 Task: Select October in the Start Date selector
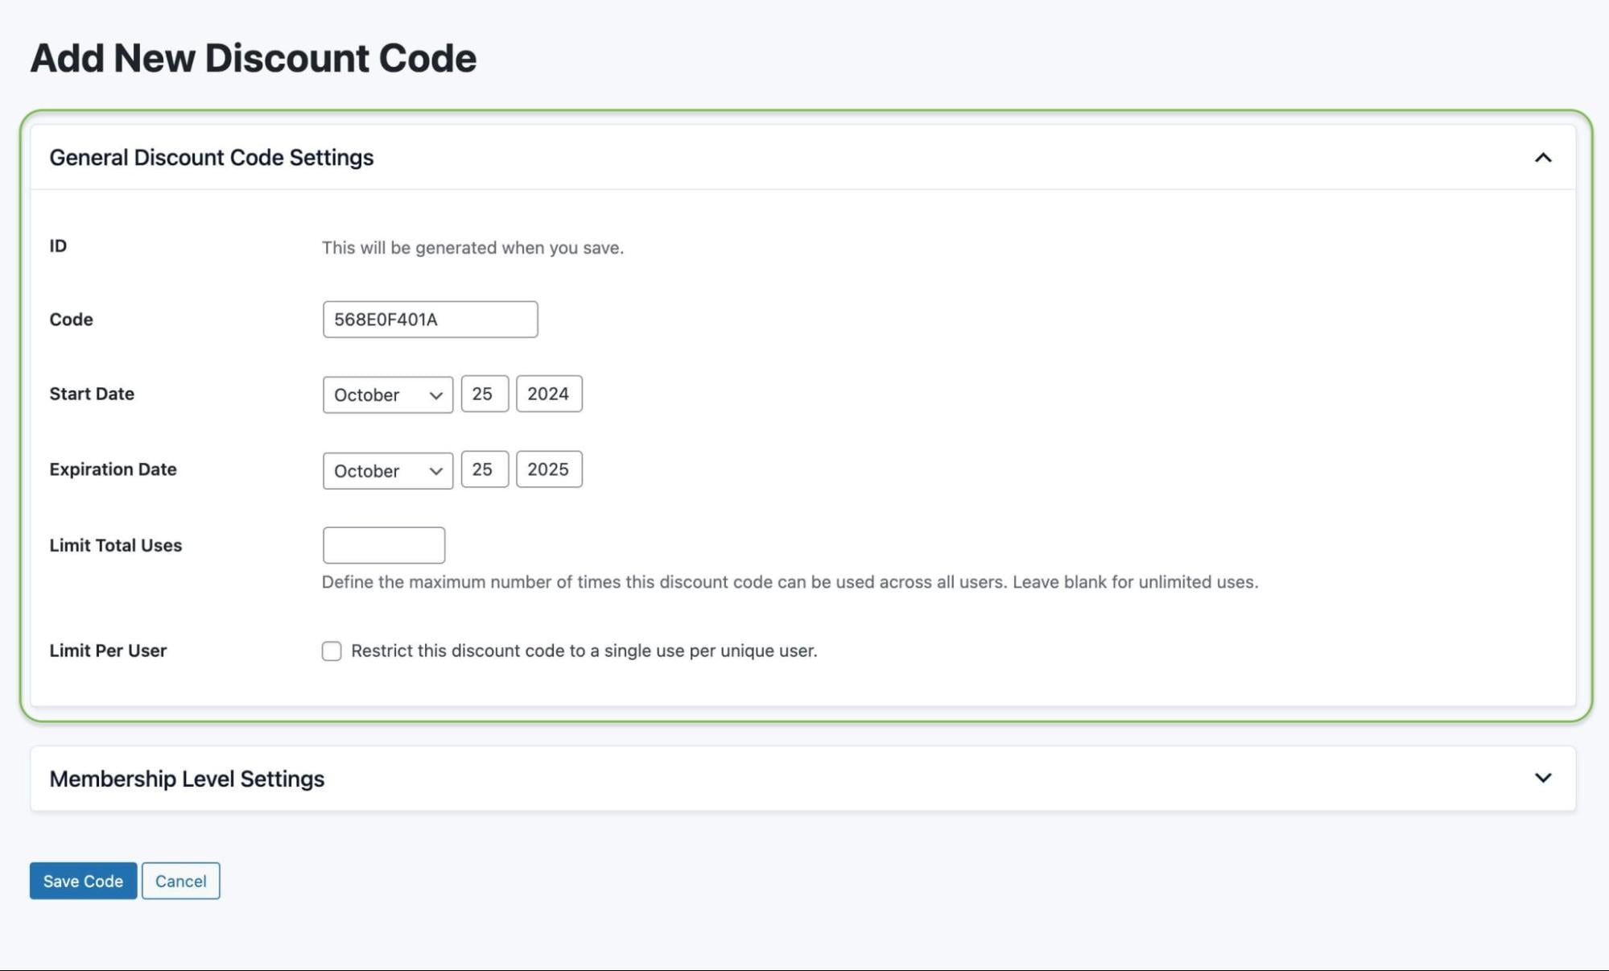pos(387,395)
